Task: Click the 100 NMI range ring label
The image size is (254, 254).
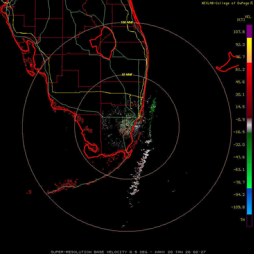Action: coord(127,22)
